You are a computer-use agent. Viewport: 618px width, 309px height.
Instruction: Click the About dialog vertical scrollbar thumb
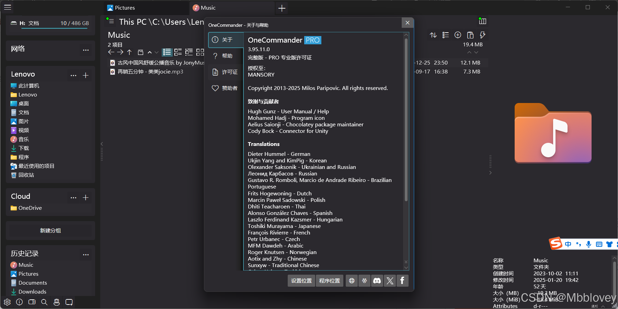[x=406, y=119]
